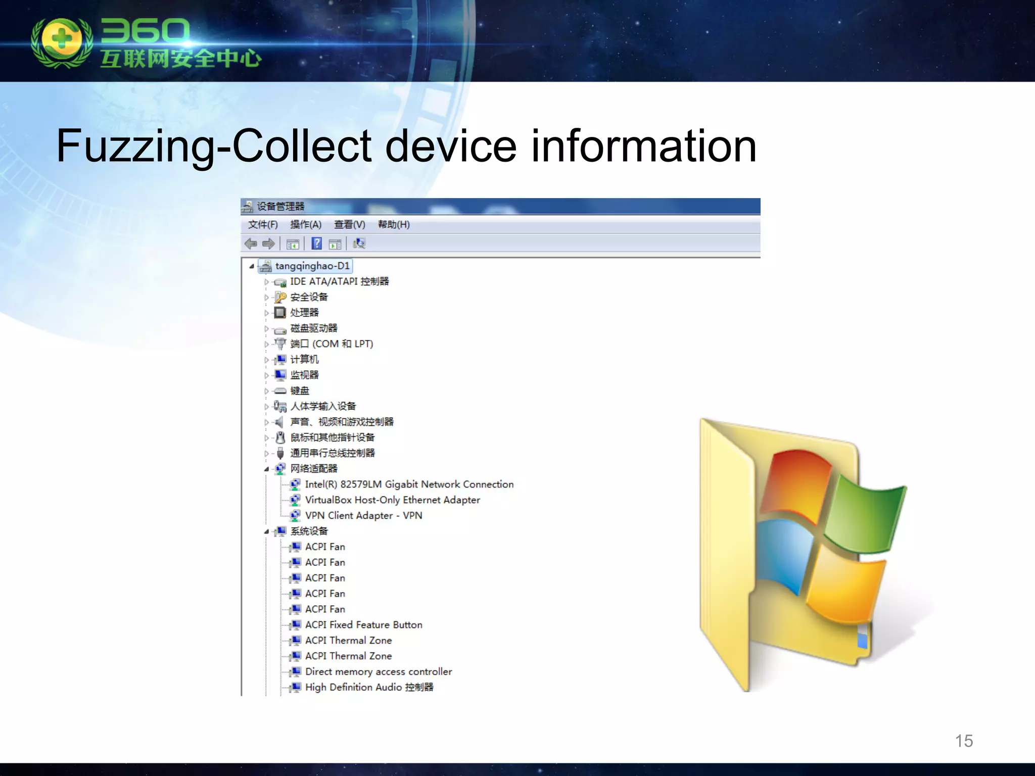Screen dimensions: 1035x776
Task: Expand the 磁盘驱动器 node
Action: coord(266,329)
